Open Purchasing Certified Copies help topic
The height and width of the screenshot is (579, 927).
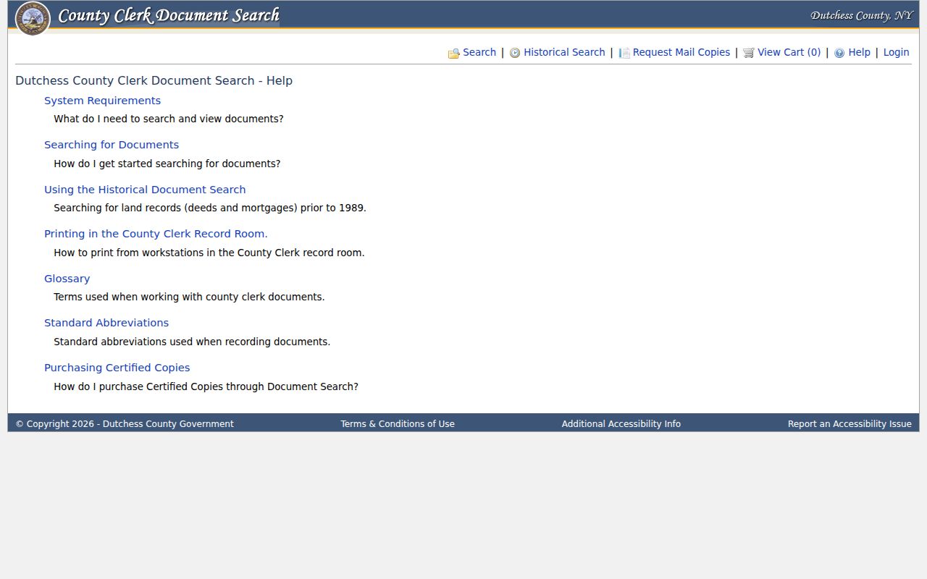pyautogui.click(x=117, y=368)
